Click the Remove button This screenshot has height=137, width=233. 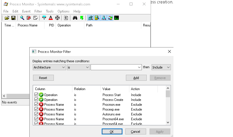pos(160,78)
